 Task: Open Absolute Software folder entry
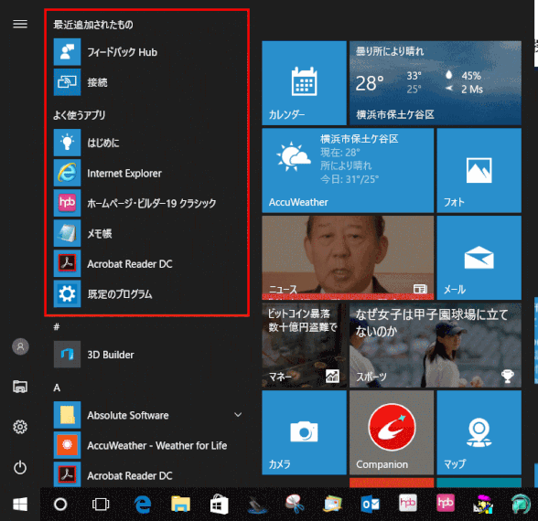tap(147, 415)
